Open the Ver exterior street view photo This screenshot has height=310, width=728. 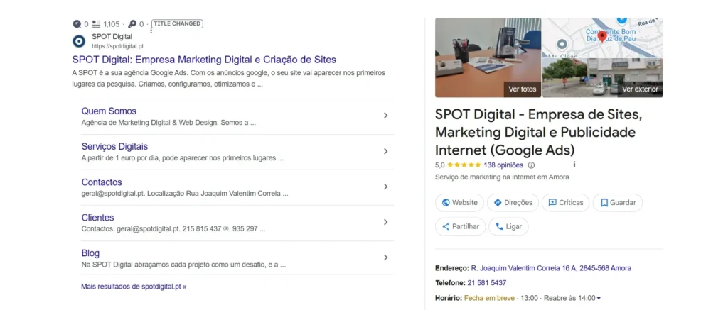point(603,78)
